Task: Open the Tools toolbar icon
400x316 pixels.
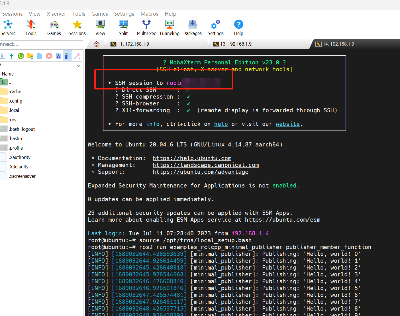Action: click(31, 28)
